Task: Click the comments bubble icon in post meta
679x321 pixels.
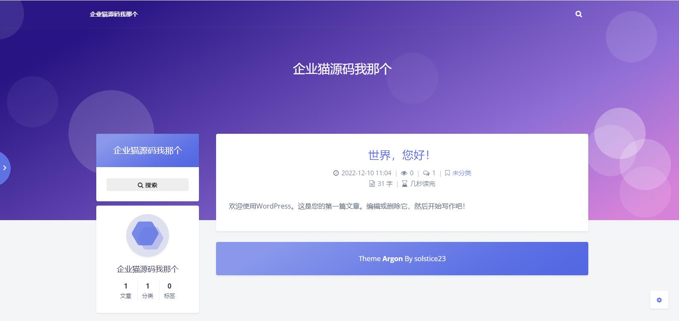Action: (426, 173)
